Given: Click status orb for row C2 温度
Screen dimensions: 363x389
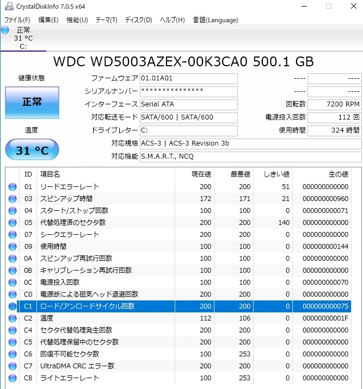Looking at the screenshot, I should pos(13,318).
